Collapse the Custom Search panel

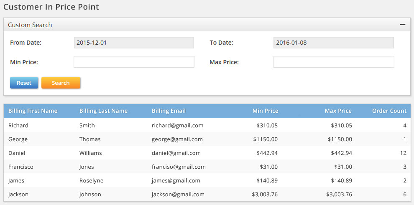[402, 25]
